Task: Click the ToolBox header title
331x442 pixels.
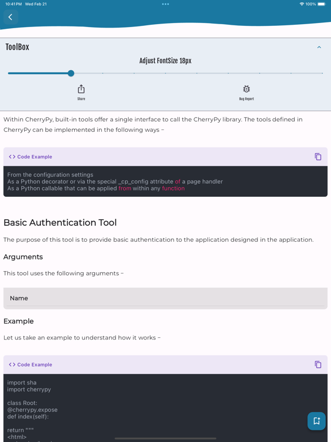Action: click(x=17, y=47)
